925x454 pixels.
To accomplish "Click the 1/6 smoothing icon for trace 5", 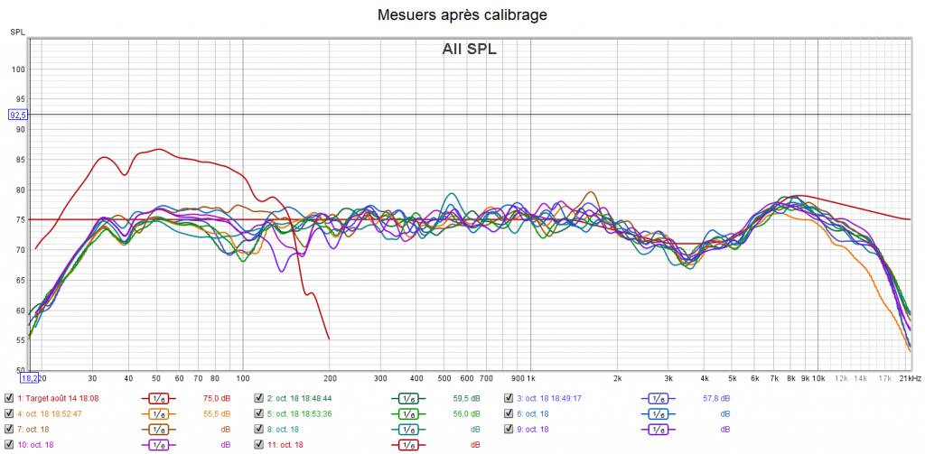I will click(x=408, y=413).
